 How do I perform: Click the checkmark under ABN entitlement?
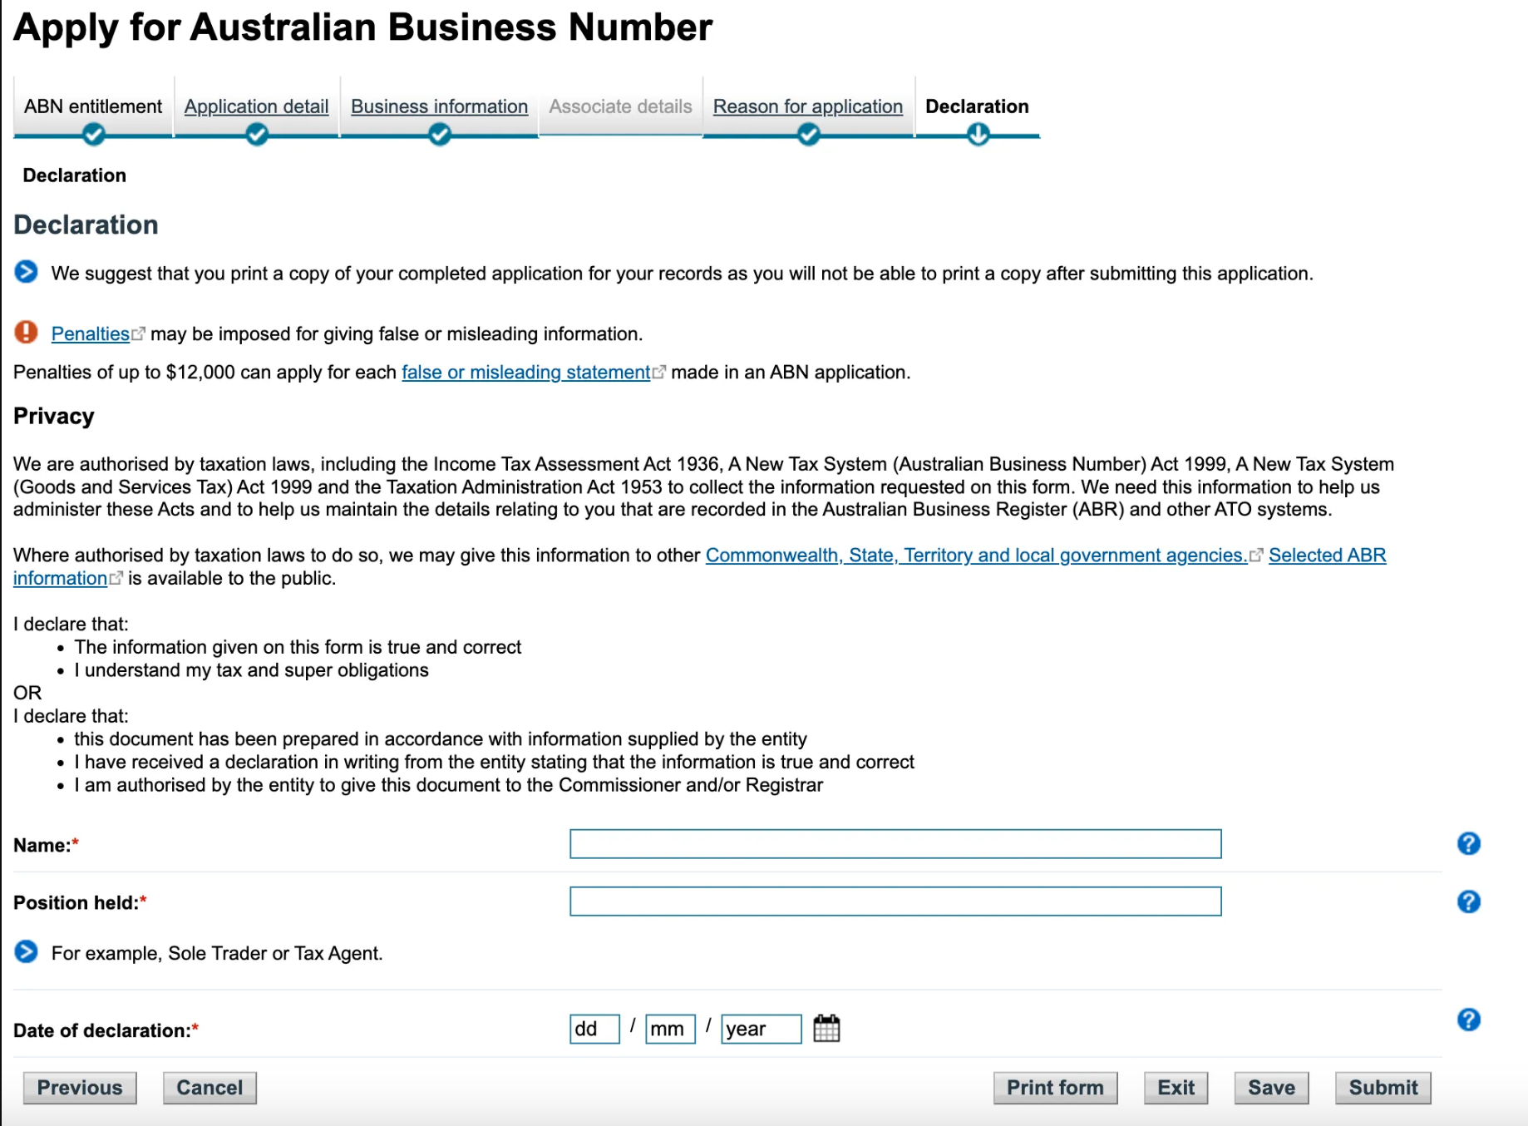click(93, 134)
